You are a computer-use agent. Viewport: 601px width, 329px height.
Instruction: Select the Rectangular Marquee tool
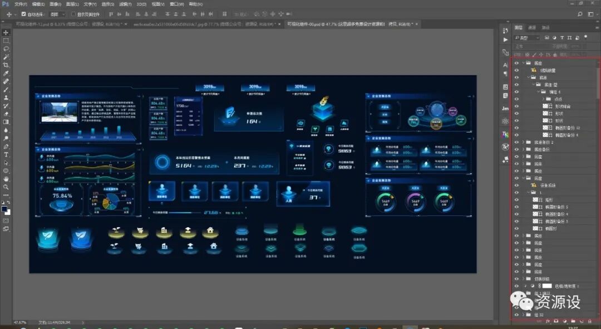(x=6, y=41)
